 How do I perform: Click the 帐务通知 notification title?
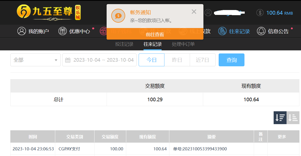click(140, 12)
